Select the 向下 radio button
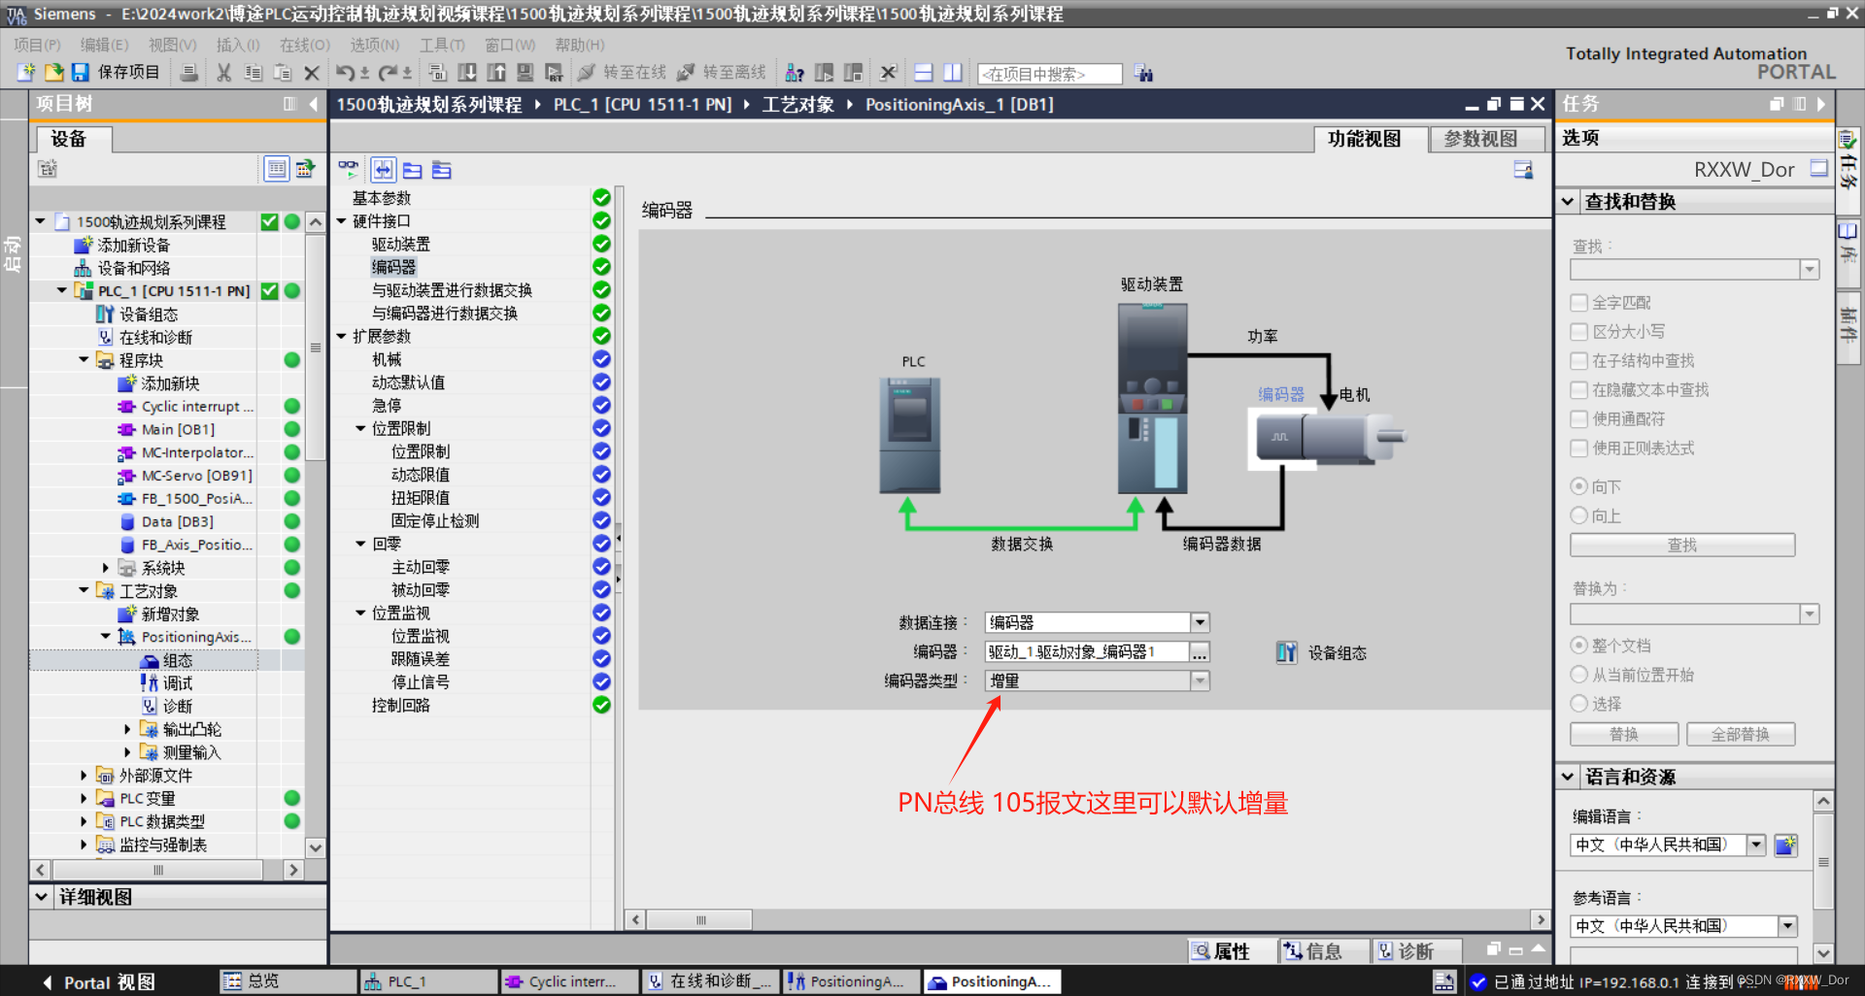This screenshot has width=1865, height=996. click(1579, 486)
